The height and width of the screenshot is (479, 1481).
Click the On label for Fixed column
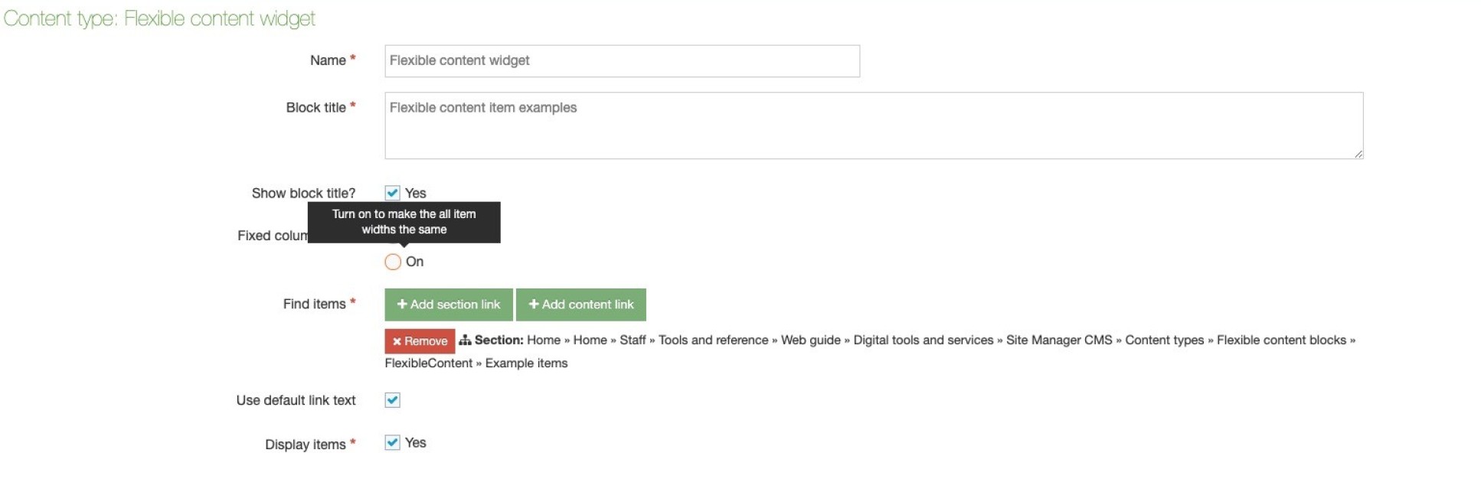(414, 262)
